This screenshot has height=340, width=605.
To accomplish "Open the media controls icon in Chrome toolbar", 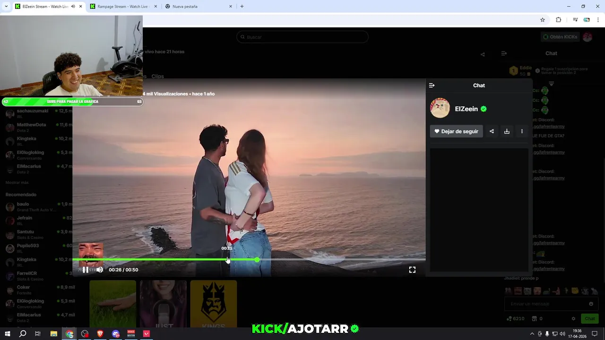I will [x=575, y=20].
